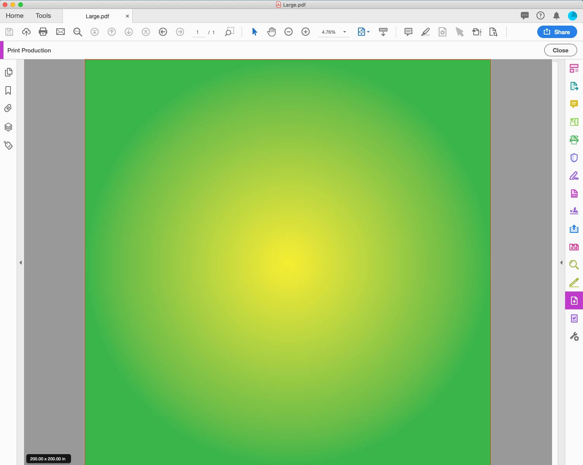The width and height of the screenshot is (583, 465).
Task: Open the account profile avatar
Action: tap(573, 16)
